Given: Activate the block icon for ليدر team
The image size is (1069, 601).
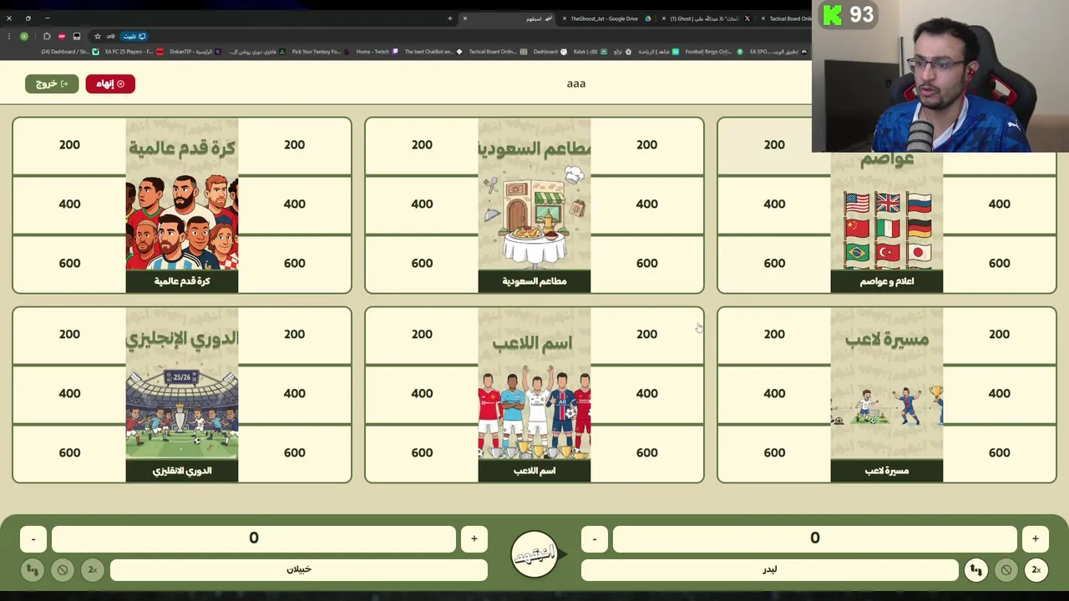Looking at the screenshot, I should [1006, 570].
